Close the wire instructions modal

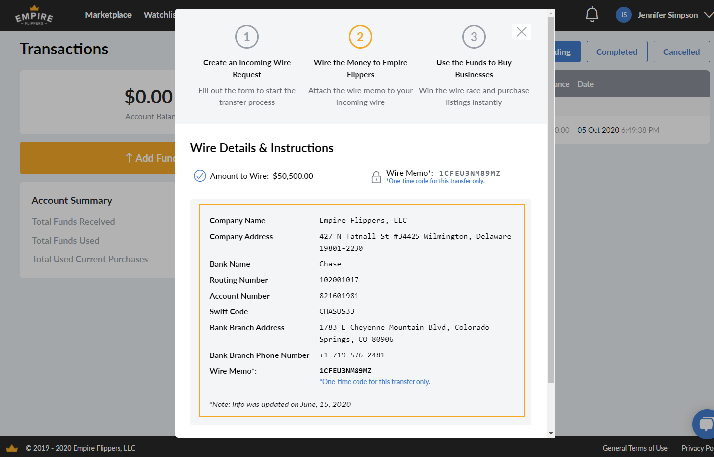[x=521, y=32]
